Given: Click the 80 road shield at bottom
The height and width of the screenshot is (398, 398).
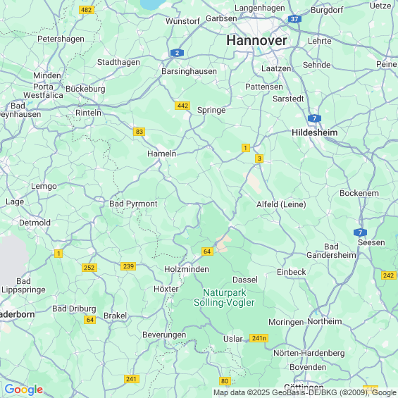Looking at the screenshot, I should pos(225,381).
